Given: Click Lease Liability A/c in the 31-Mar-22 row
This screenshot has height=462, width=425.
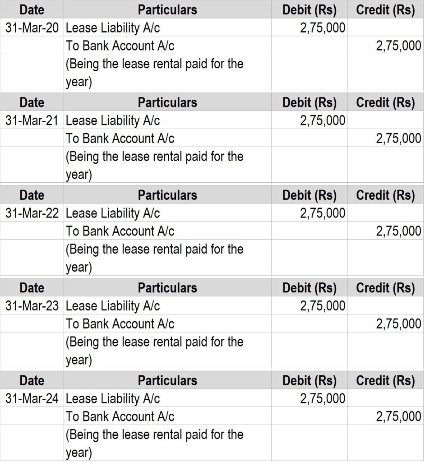Looking at the screenshot, I should [113, 213].
